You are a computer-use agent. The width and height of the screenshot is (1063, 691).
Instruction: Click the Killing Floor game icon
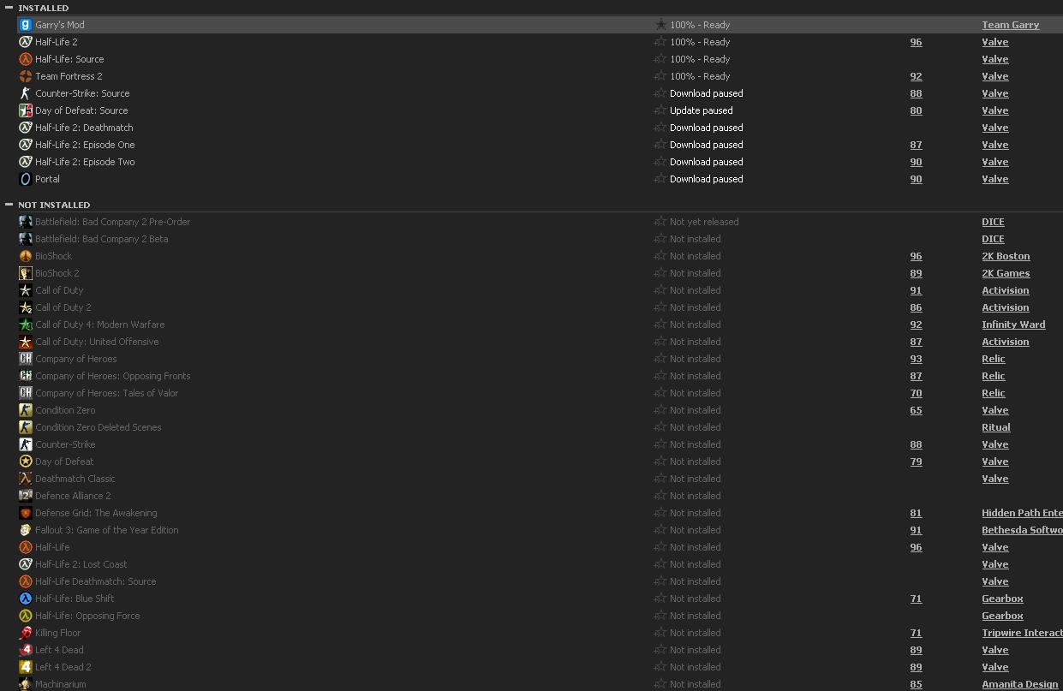pos(26,633)
